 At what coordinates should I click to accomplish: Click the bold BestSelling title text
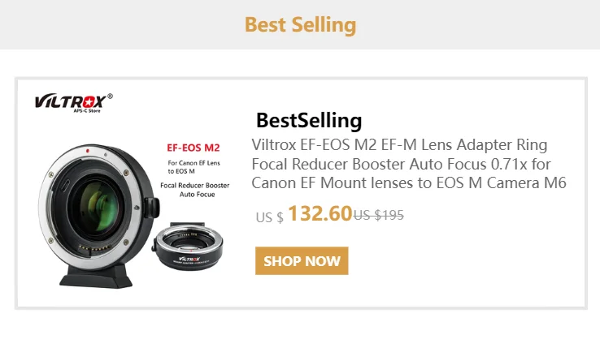point(308,121)
